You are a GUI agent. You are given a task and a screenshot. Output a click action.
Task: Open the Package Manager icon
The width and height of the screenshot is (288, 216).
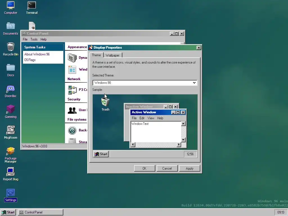point(10,155)
